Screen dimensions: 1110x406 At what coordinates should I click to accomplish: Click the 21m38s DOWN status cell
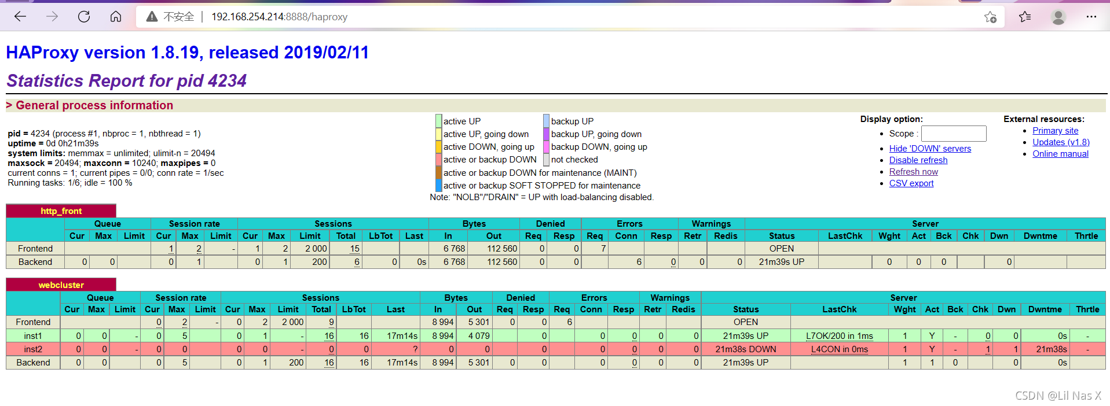746,349
